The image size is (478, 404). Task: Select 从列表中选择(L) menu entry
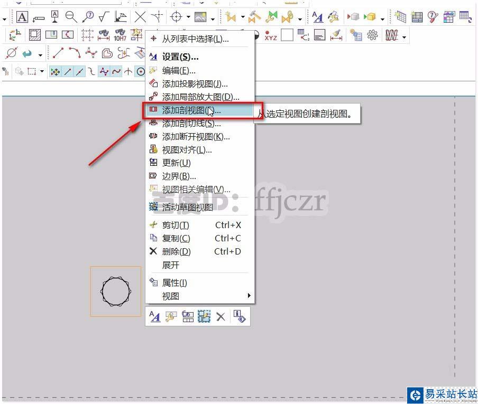[199, 39]
